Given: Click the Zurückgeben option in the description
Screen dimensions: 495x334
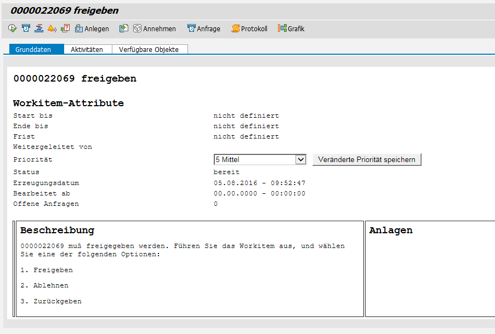Looking at the screenshot, I should click(x=57, y=301).
